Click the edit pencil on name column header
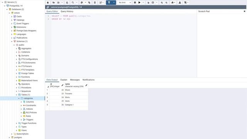Viewport: 247px width, 139px height. pos(86,85)
